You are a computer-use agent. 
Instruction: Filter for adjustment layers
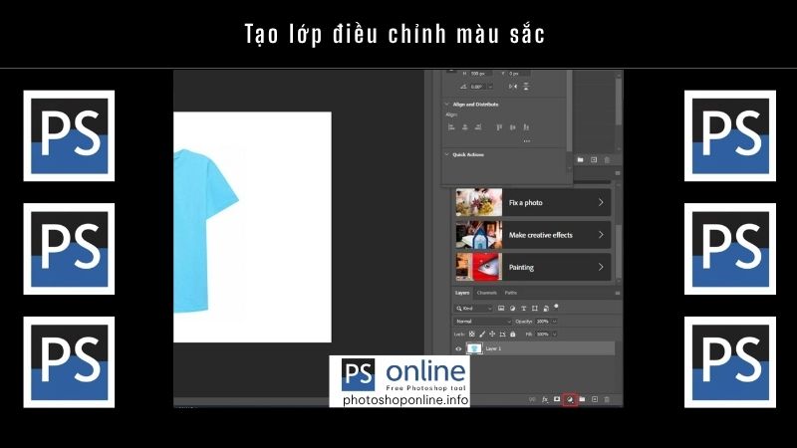pos(512,309)
